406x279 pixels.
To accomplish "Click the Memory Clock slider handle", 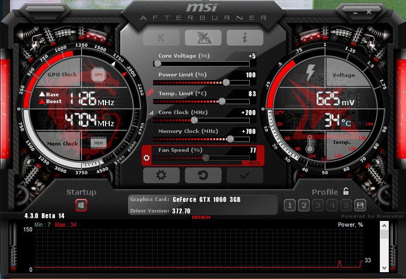I will tap(230, 139).
